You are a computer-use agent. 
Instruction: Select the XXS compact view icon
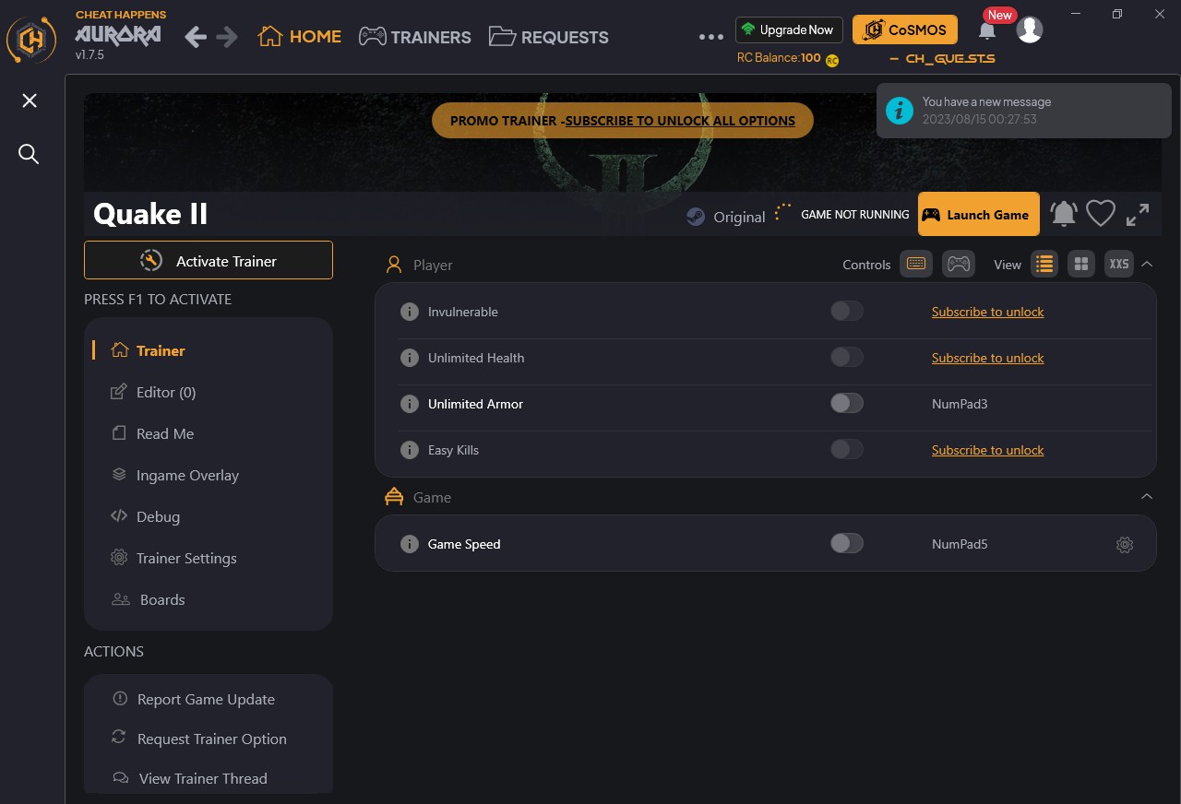(1119, 265)
